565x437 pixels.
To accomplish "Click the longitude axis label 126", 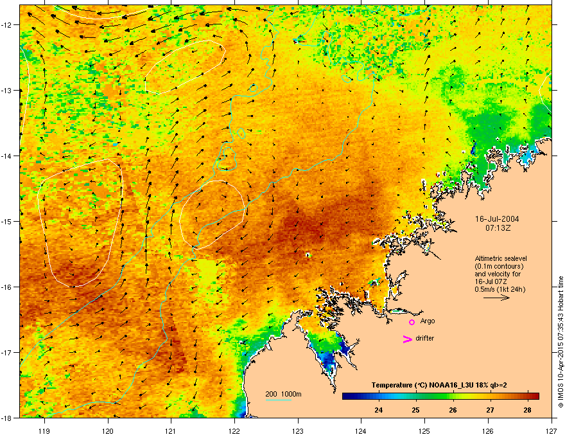I will click(487, 431).
